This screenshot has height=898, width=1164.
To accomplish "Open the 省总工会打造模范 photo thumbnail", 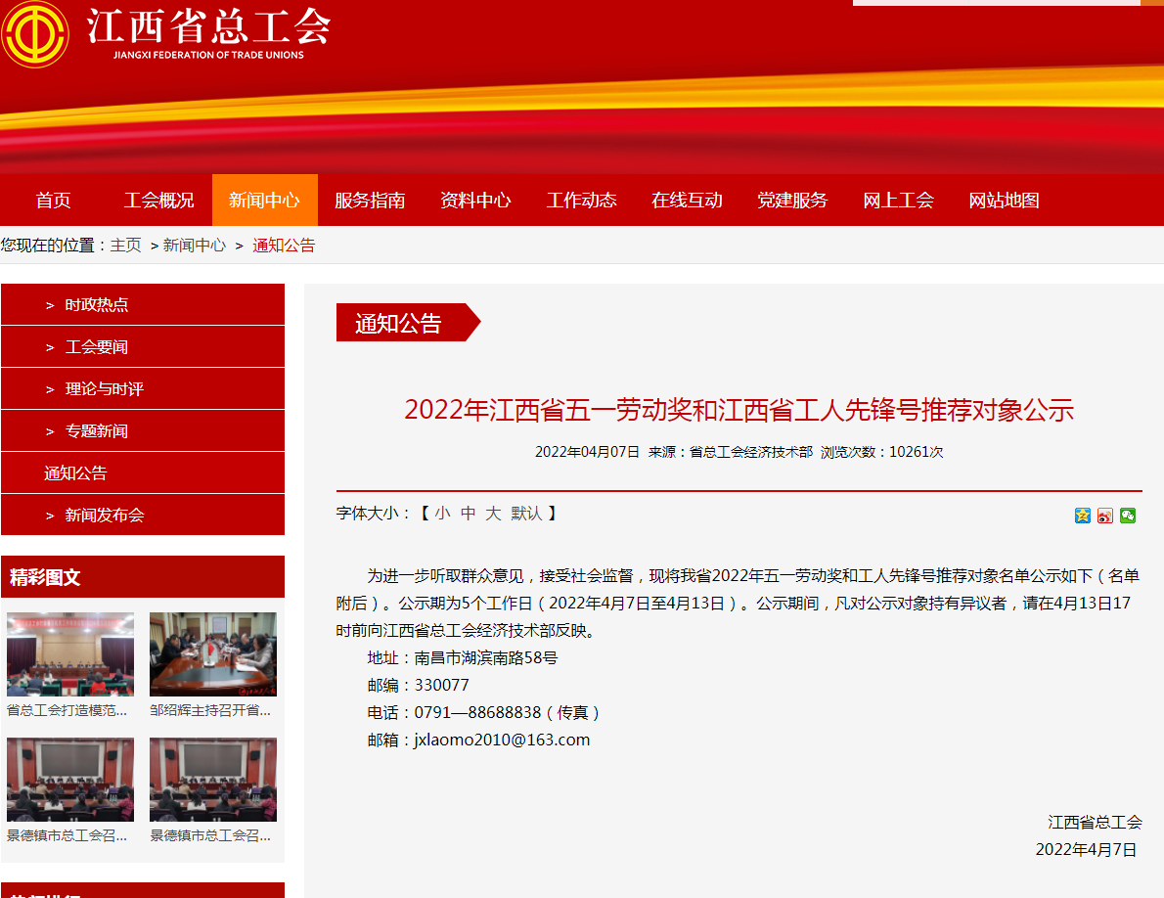I will pos(70,654).
